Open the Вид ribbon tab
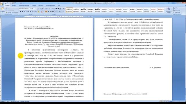186x104 pixels. [x=59, y=5]
